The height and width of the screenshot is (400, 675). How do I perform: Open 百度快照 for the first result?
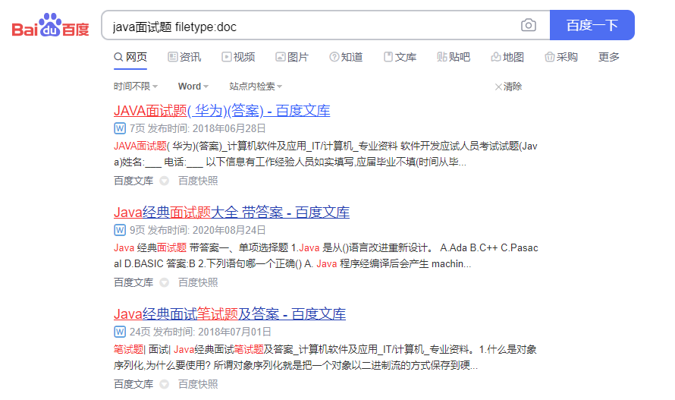[x=198, y=181]
